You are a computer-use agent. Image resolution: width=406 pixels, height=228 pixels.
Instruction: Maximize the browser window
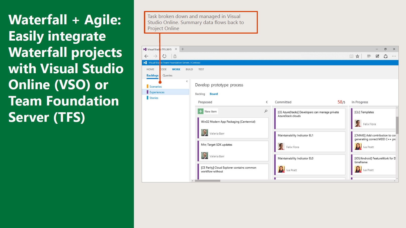(x=385, y=49)
